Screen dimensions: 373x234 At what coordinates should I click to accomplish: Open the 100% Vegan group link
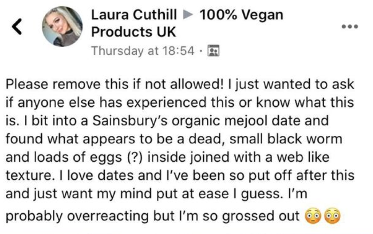coord(242,15)
